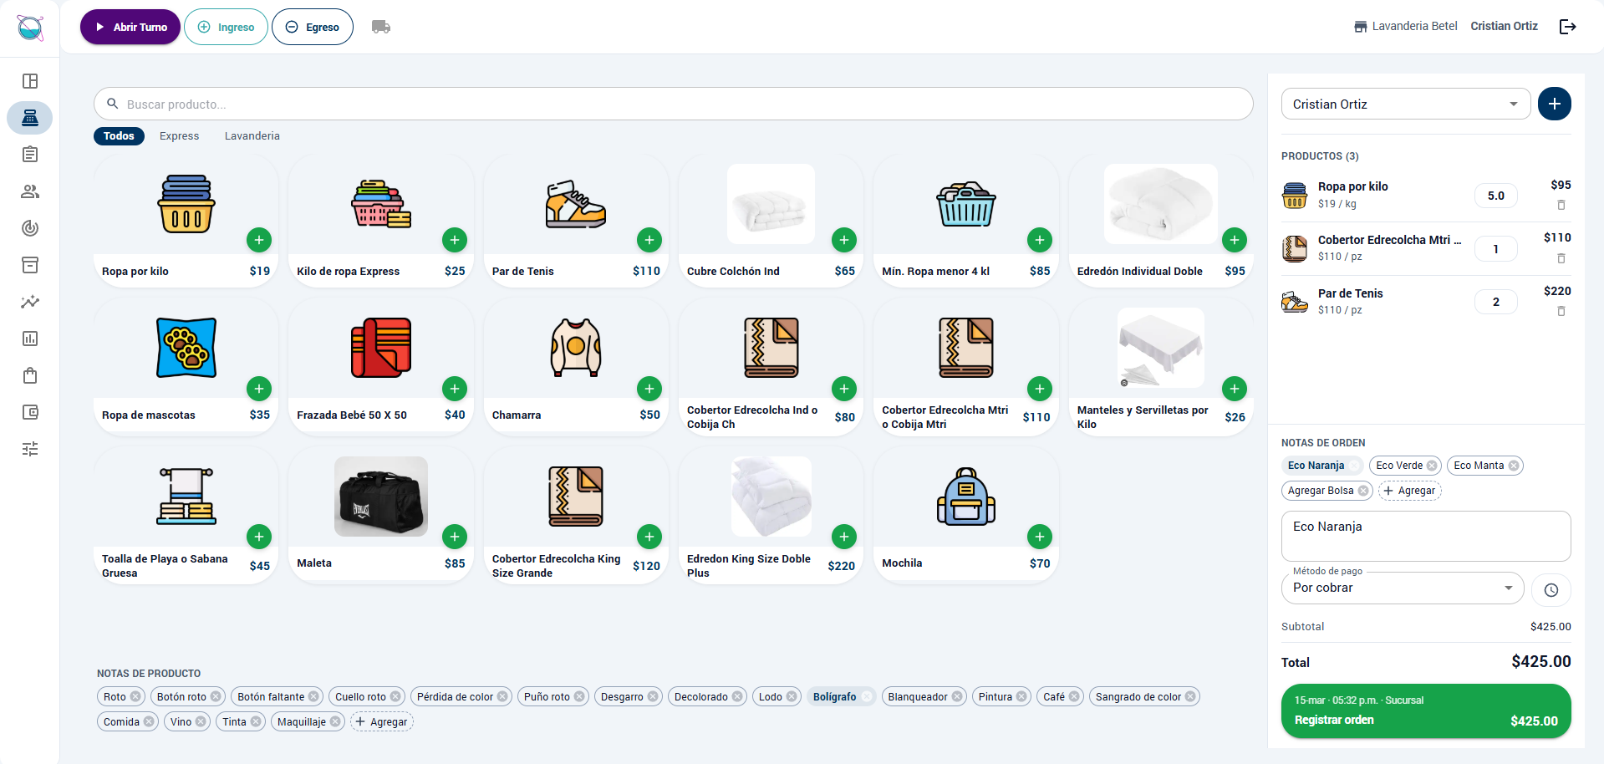Open the Dashboard panel from the sidebar

coord(30,81)
